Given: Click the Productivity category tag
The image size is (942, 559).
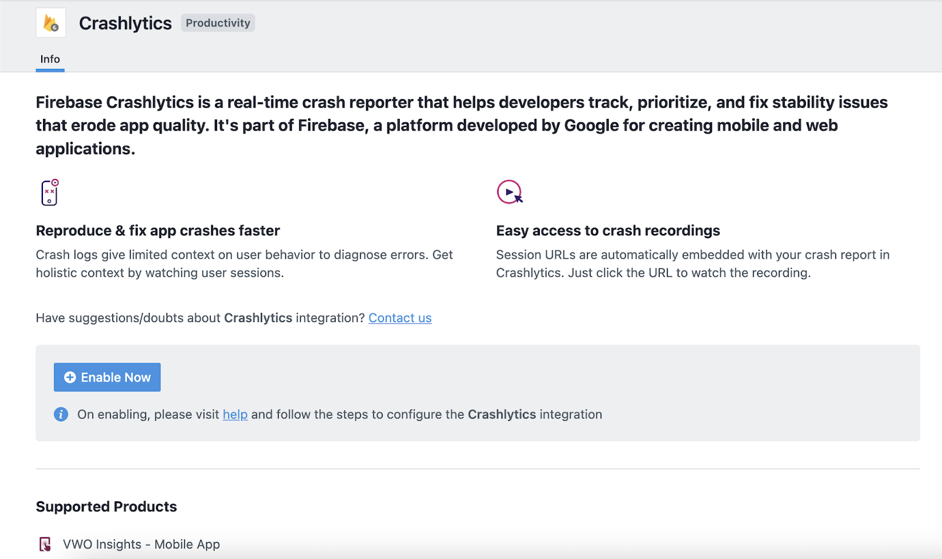Looking at the screenshot, I should point(218,23).
